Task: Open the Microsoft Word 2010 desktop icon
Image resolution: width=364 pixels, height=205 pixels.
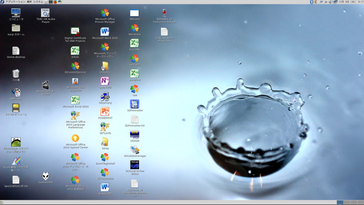Action: click(105, 32)
